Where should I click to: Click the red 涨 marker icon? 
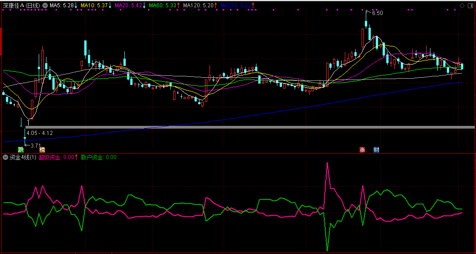tap(362, 149)
